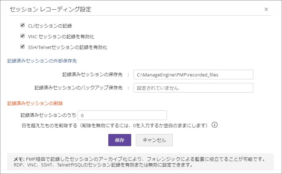Toggle the CLIセッションの記録 checkbox

pos(23,25)
